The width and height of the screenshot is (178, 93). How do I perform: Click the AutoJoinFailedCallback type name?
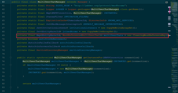(43, 43)
